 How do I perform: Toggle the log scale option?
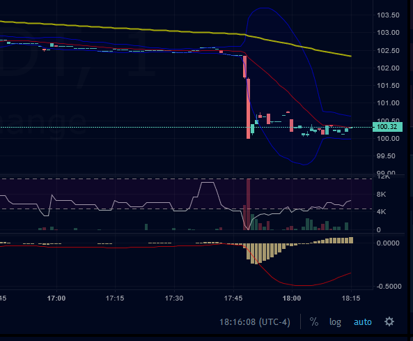(x=335, y=322)
